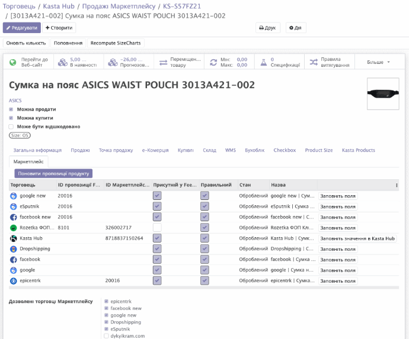Open KS-S57FZ21 breadcrumb link
Image resolution: width=409 pixels, height=339 pixels.
pos(182,7)
